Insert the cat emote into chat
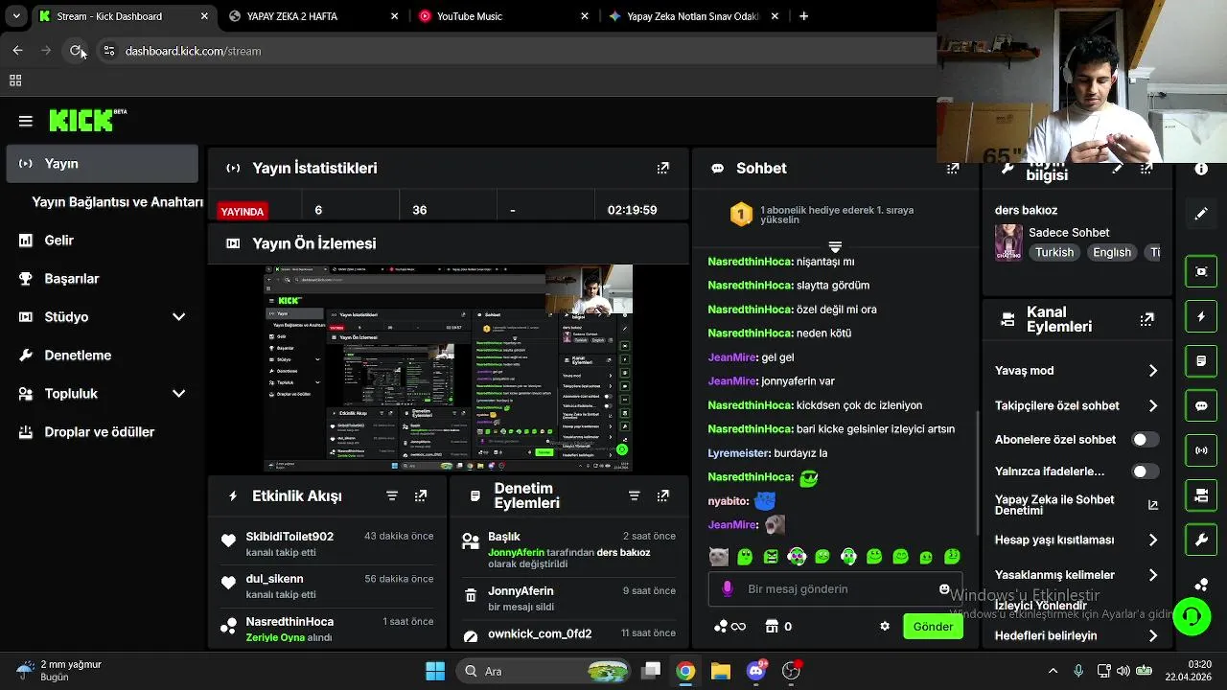This screenshot has width=1227, height=690. pos(719,557)
